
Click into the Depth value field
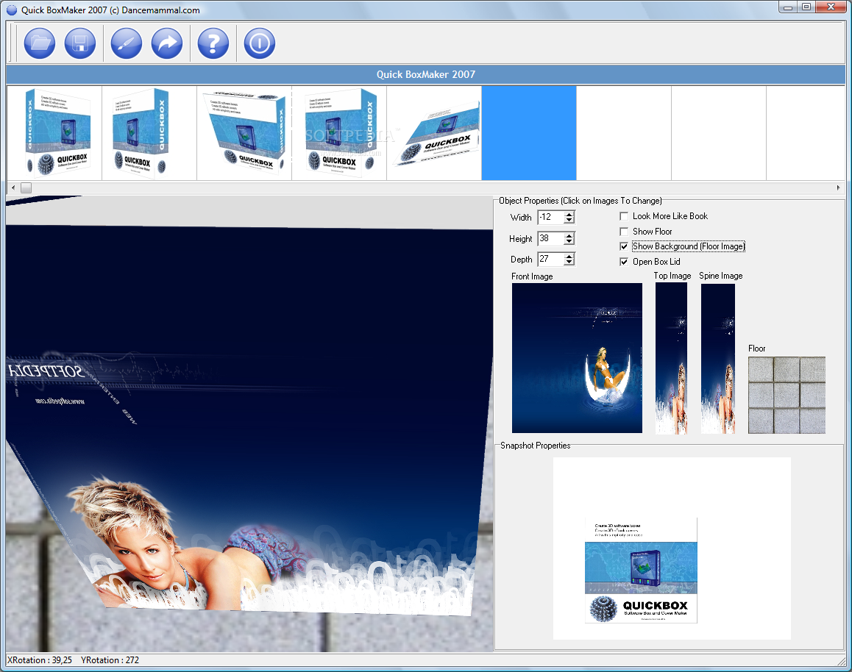550,260
